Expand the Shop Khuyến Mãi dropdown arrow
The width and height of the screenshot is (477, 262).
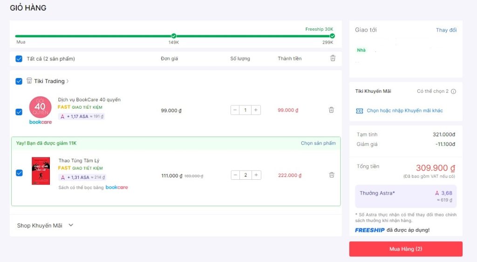(71, 225)
